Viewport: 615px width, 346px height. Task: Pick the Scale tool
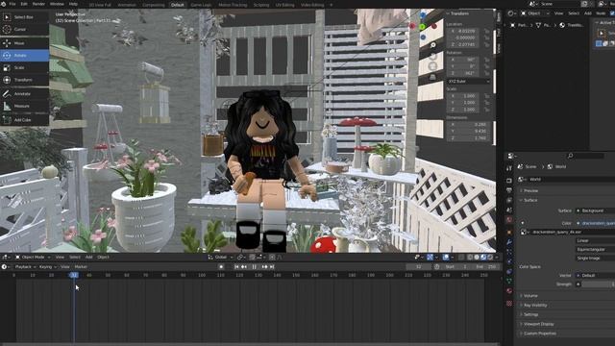pyautogui.click(x=24, y=67)
